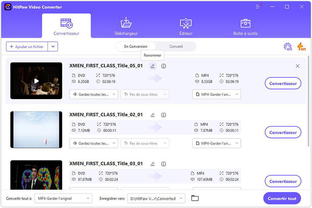Click the 97.07MB source size value

(x=85, y=179)
